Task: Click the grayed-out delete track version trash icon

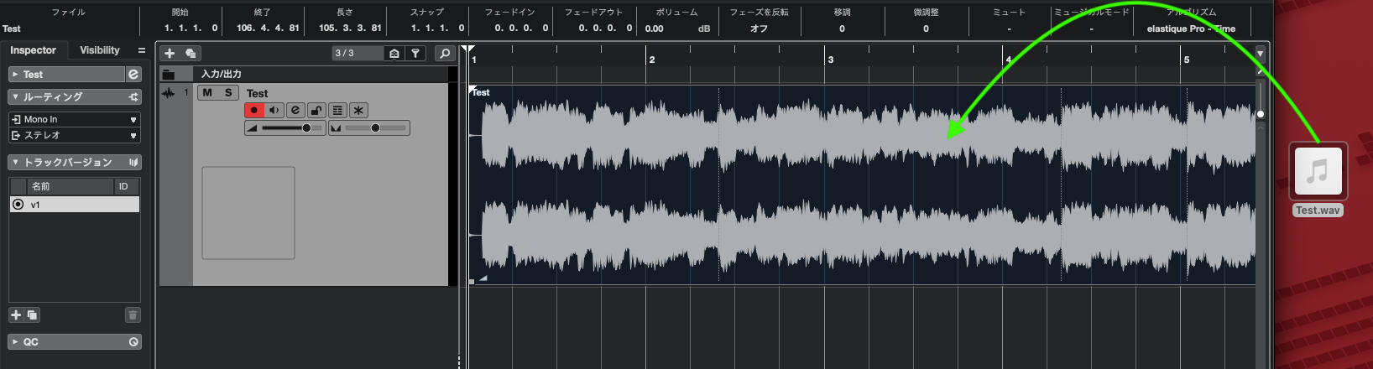Action: [x=132, y=315]
